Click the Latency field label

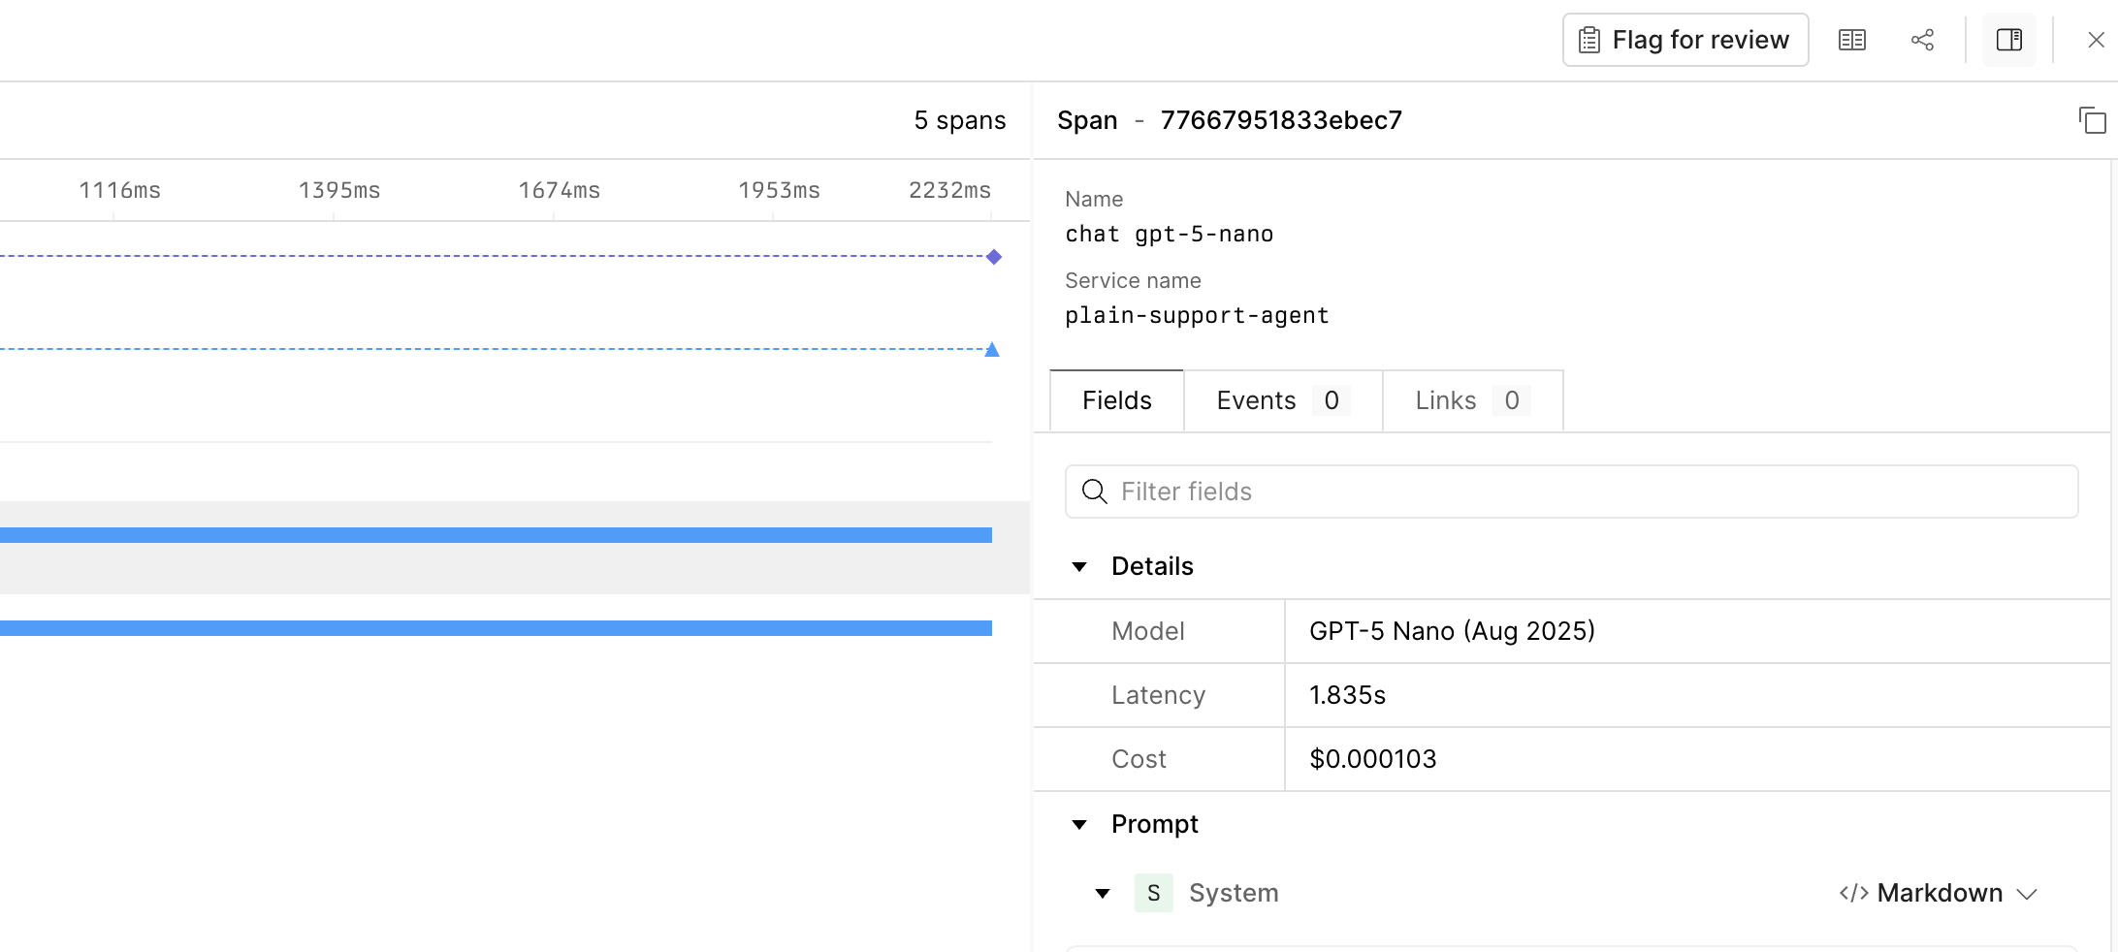(x=1158, y=695)
